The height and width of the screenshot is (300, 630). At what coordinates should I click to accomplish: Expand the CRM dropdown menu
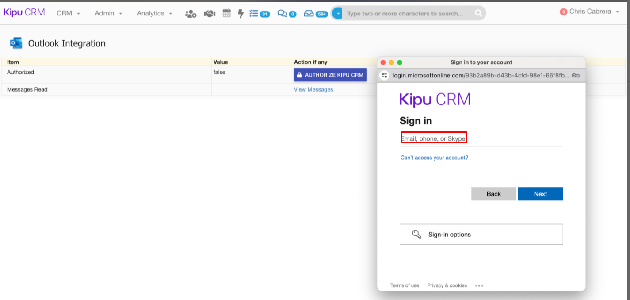coord(69,13)
